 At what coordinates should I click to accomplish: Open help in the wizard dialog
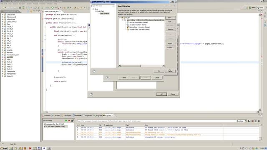point(107,78)
